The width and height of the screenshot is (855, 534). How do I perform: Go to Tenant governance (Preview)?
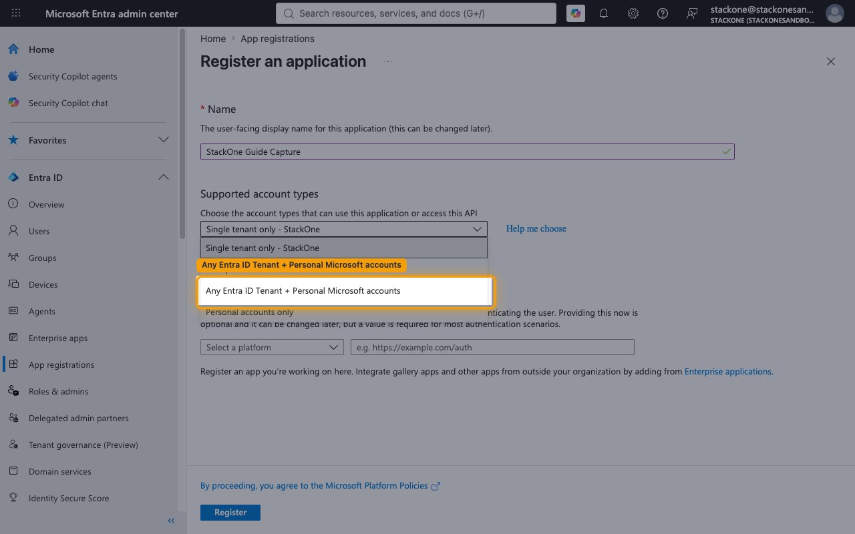coord(83,445)
